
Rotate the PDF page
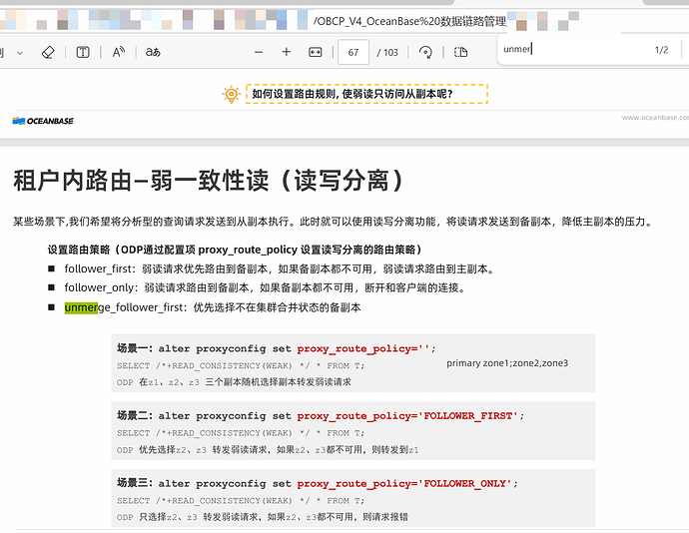[426, 52]
